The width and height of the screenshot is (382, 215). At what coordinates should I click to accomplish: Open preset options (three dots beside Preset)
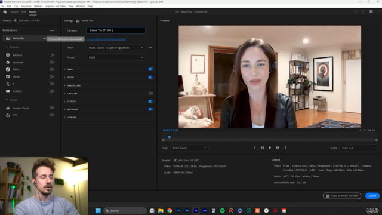tap(150, 48)
